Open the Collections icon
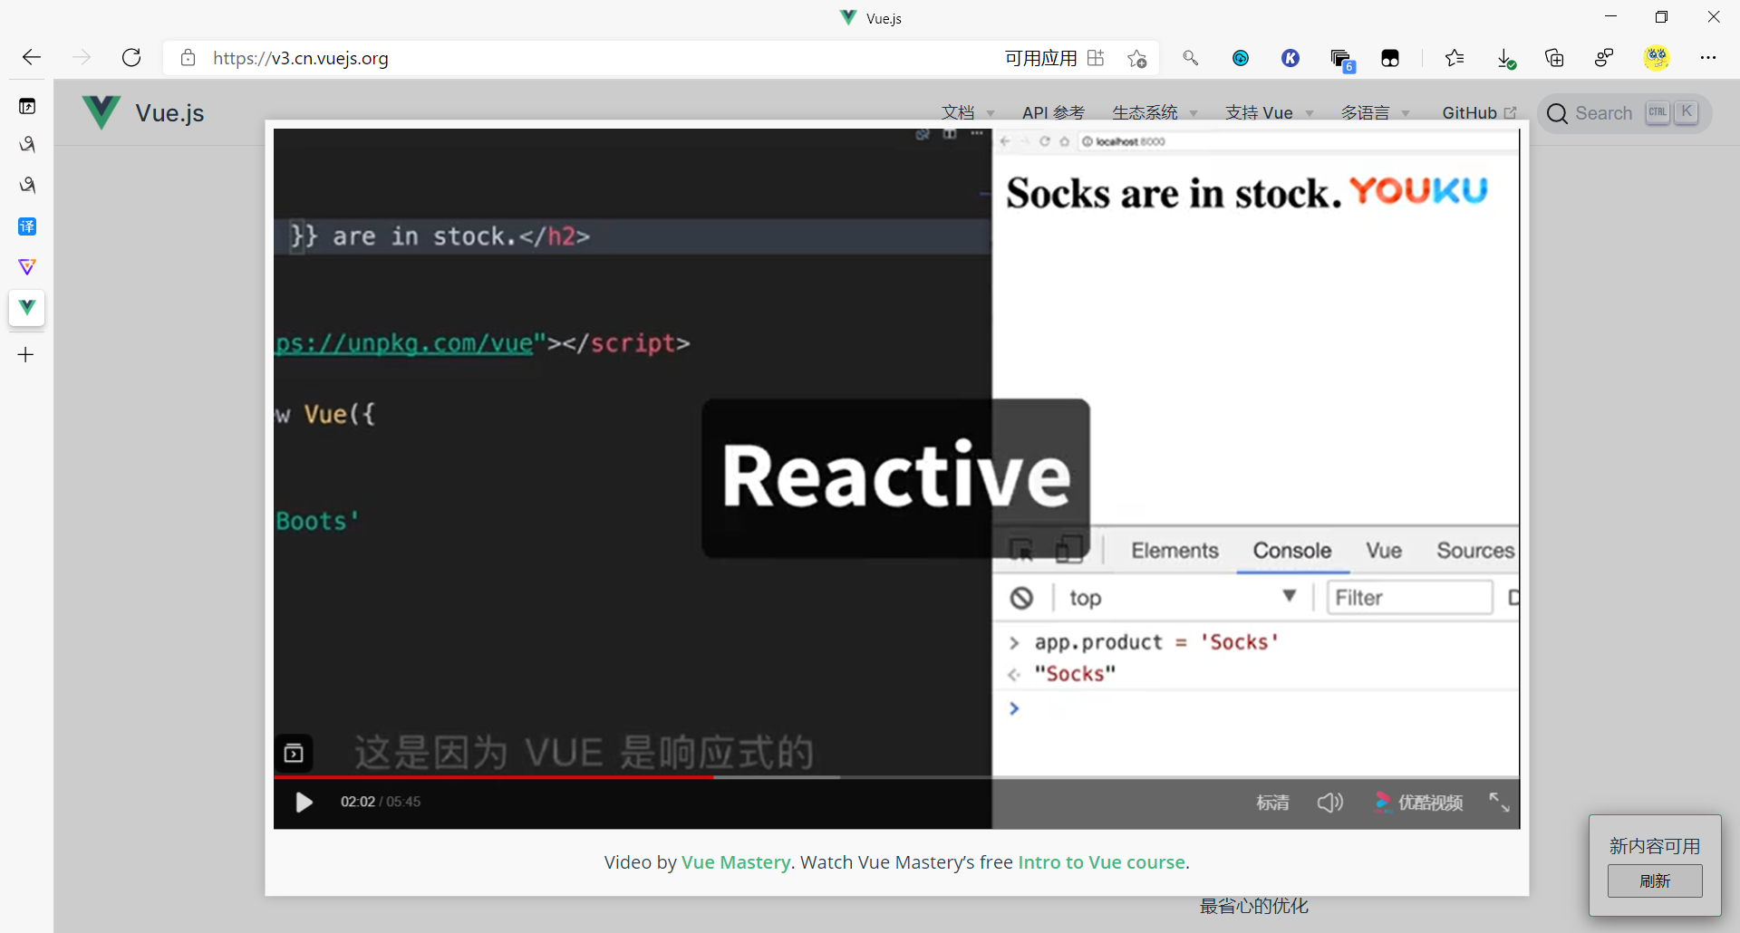The height and width of the screenshot is (933, 1740). (1555, 58)
